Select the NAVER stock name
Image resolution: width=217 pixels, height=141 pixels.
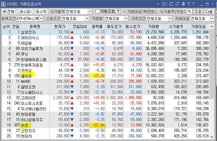click(26, 81)
